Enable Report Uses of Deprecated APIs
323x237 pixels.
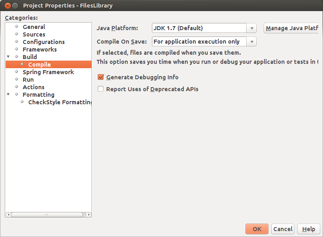pyautogui.click(x=101, y=89)
